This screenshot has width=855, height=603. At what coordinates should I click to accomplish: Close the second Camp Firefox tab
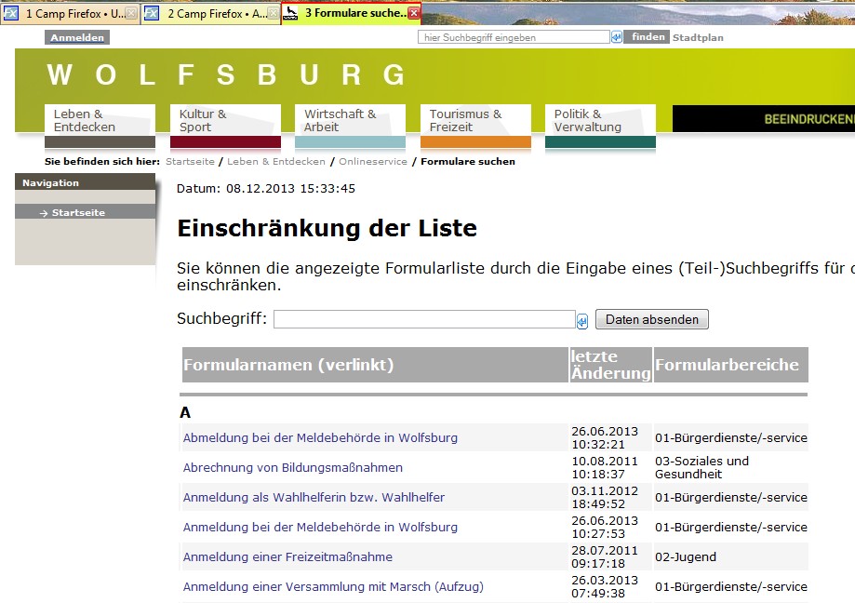tap(274, 14)
